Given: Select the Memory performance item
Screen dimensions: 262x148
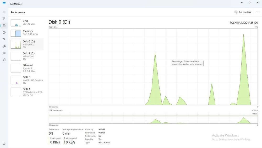Looking at the screenshot, I should (x=26, y=33).
